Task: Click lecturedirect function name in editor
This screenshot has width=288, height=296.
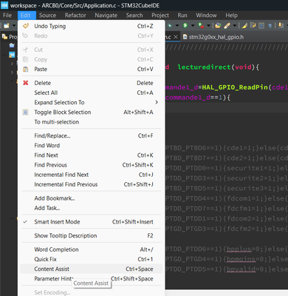Action: pyautogui.click(x=204, y=67)
